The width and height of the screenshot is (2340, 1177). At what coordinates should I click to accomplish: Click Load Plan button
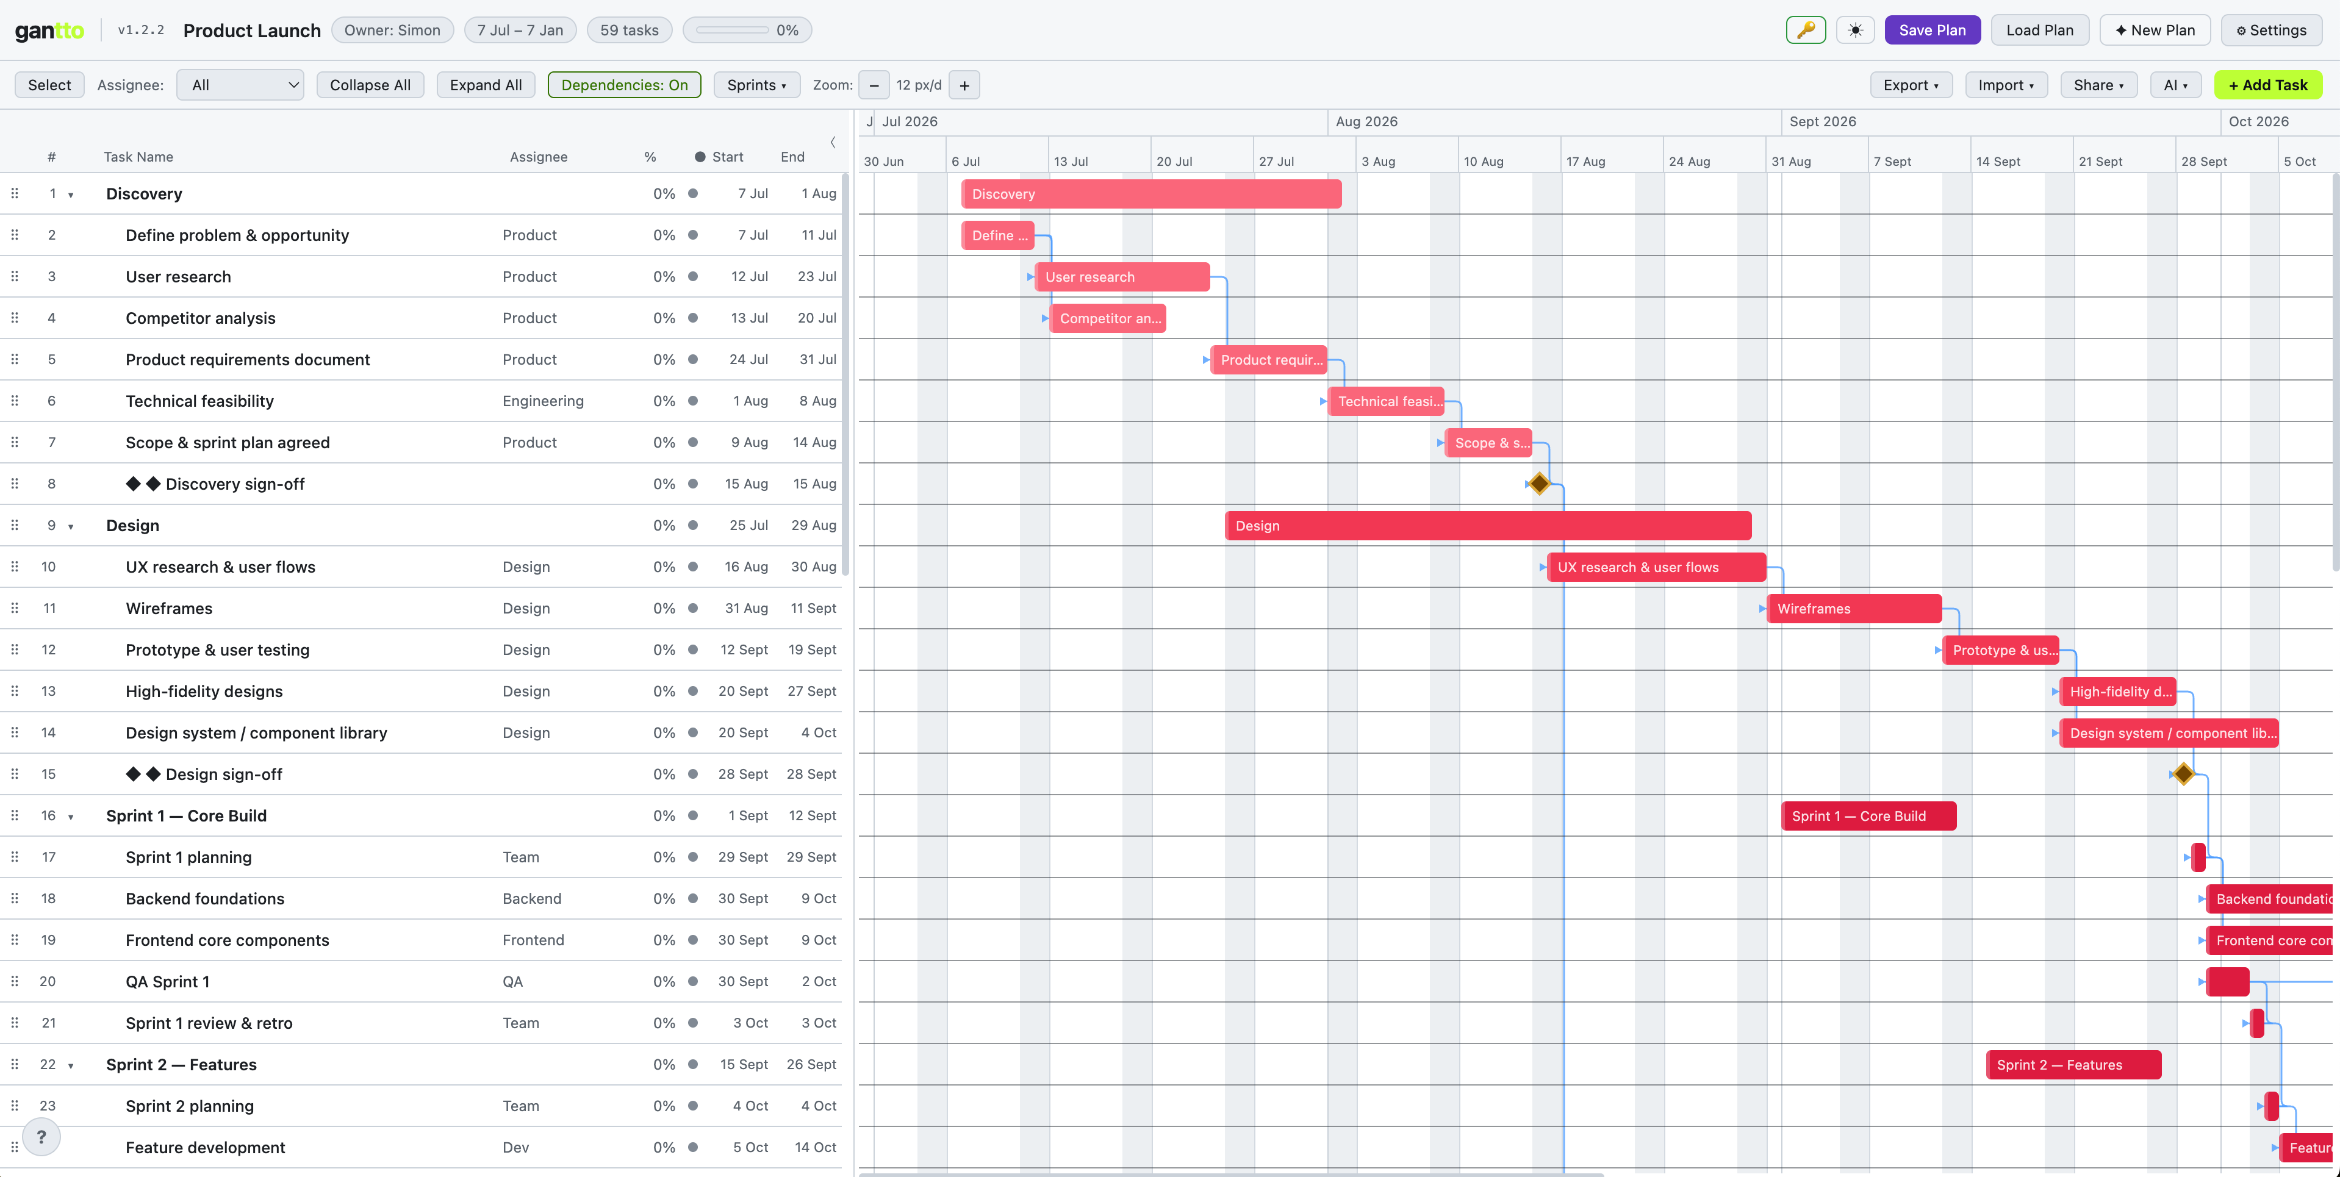(2039, 30)
